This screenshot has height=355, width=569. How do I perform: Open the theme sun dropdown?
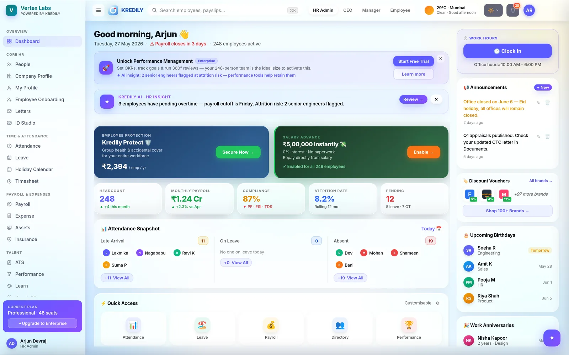pos(493,10)
